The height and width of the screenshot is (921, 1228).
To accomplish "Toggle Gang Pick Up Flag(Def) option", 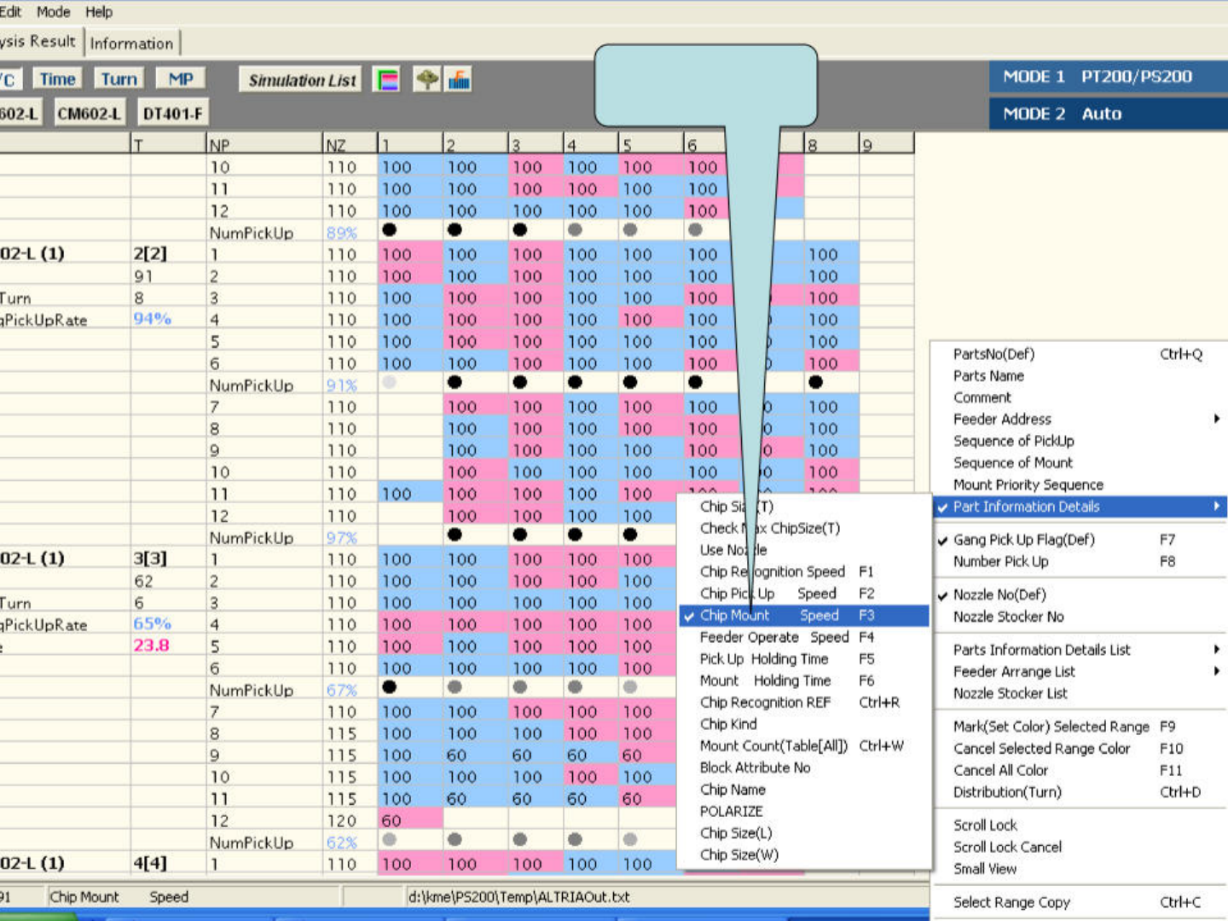I will 1023,540.
